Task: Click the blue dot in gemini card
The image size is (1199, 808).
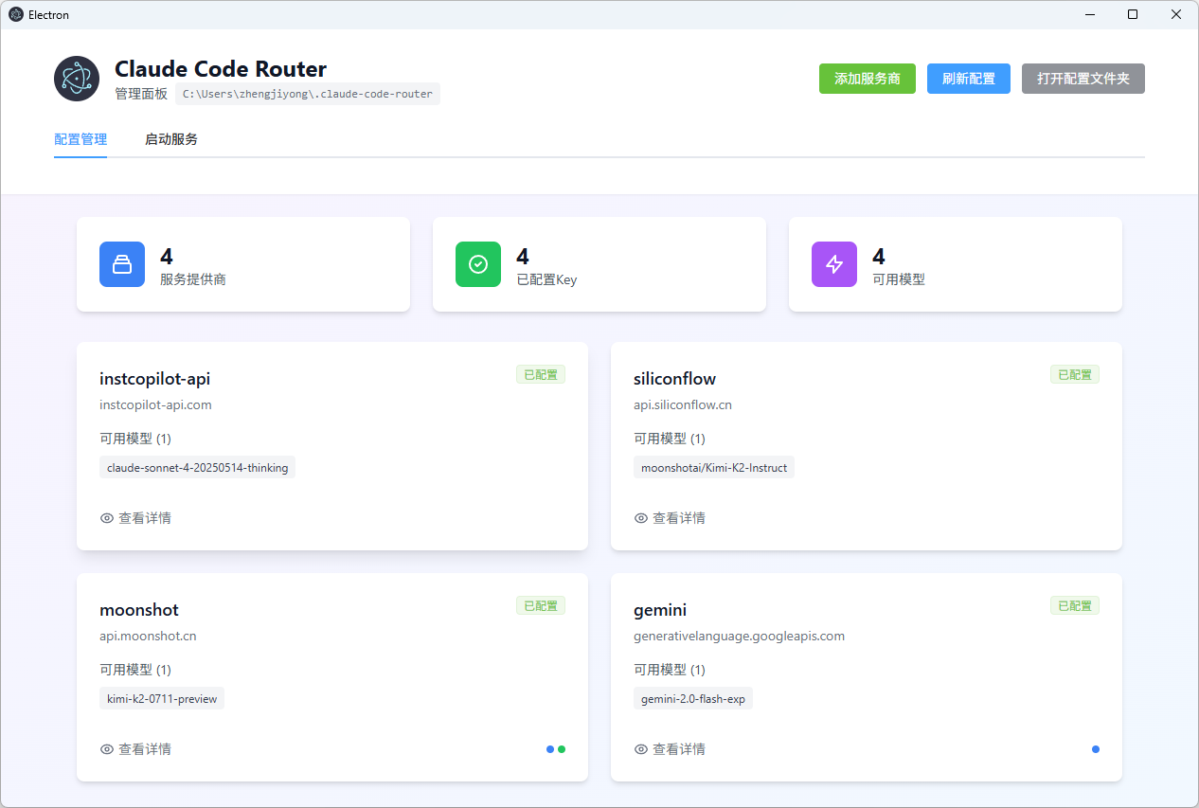Action: [x=1096, y=749]
